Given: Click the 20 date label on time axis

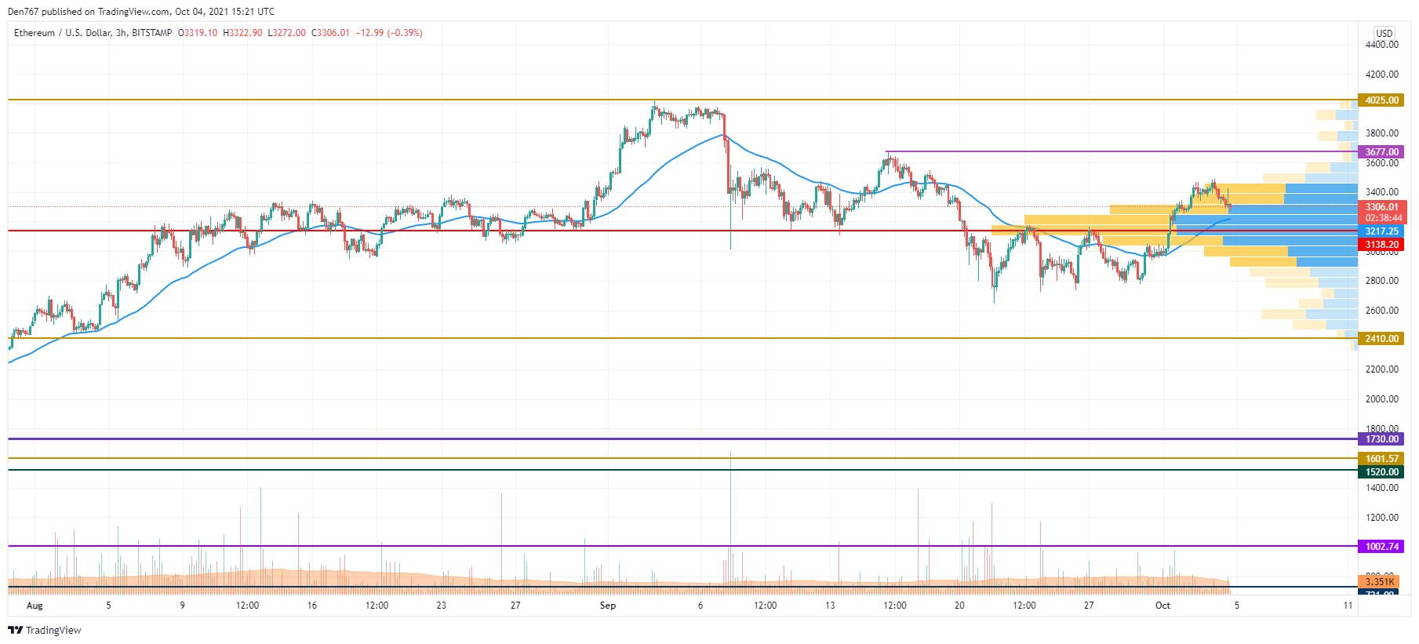Looking at the screenshot, I should [959, 606].
